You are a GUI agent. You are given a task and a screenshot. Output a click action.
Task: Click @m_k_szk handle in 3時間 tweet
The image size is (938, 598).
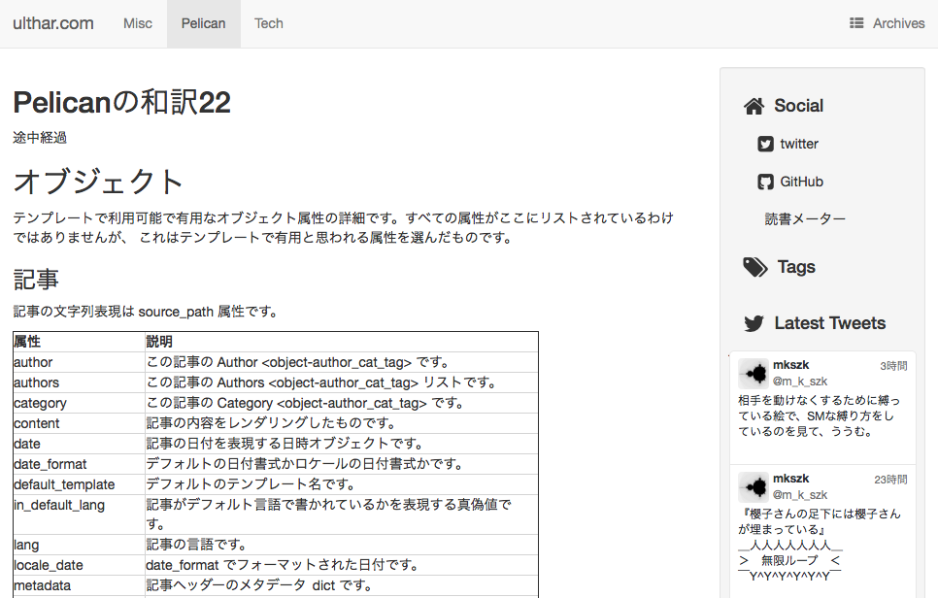[x=800, y=381]
